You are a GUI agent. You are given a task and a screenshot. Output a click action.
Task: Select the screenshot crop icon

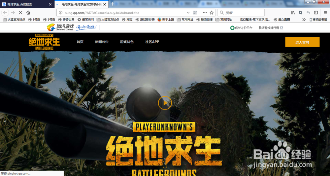coord(301,13)
